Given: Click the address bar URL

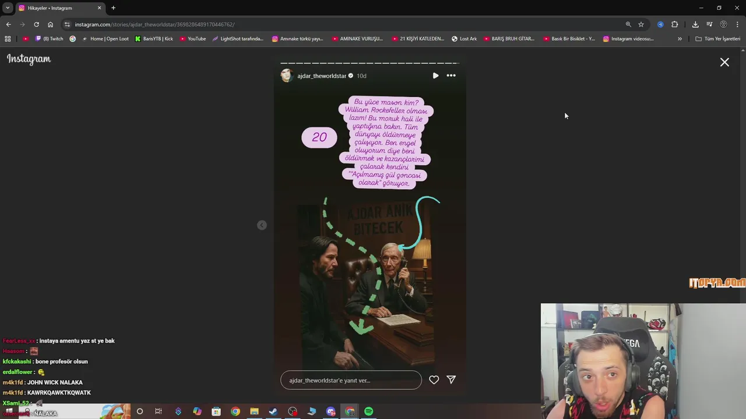Looking at the screenshot, I should point(154,24).
